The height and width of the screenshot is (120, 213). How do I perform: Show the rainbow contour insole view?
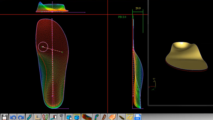(87, 117)
